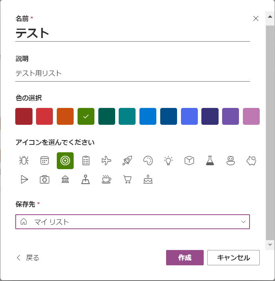The width and height of the screenshot is (275, 281).
Task: Open the 保存先 マイ リスト dropdown
Action: click(132, 222)
